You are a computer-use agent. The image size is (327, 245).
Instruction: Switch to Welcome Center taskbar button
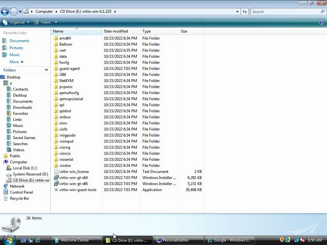click(76, 240)
